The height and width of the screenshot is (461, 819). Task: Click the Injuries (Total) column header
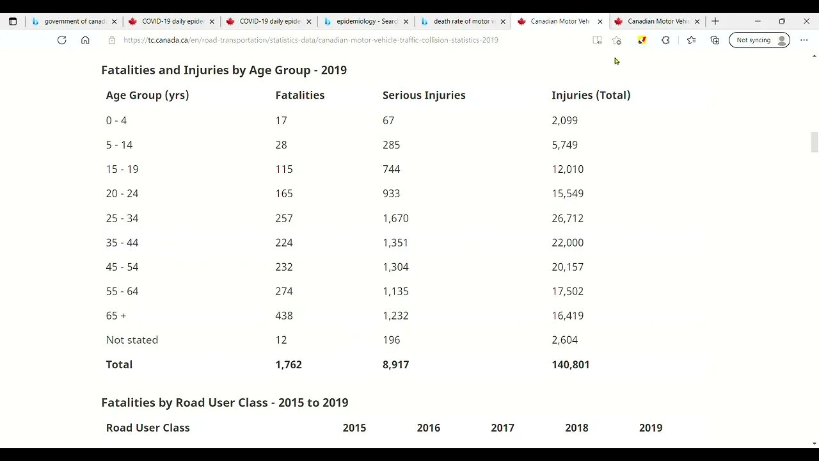click(x=591, y=95)
